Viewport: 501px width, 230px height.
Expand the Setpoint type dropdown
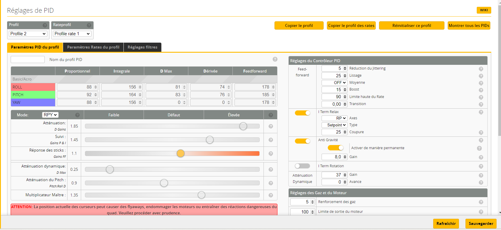tap(334, 125)
